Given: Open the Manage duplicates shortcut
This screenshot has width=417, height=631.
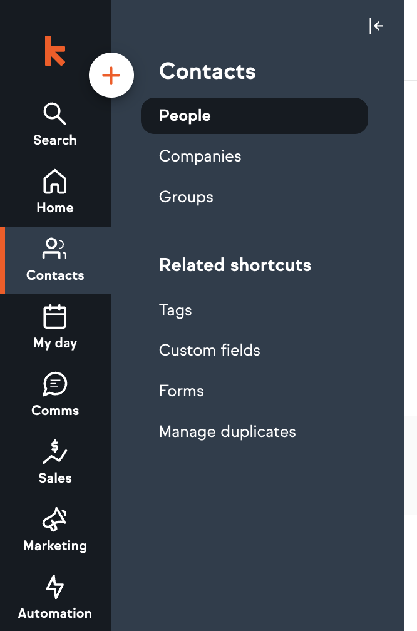Looking at the screenshot, I should coord(227,431).
